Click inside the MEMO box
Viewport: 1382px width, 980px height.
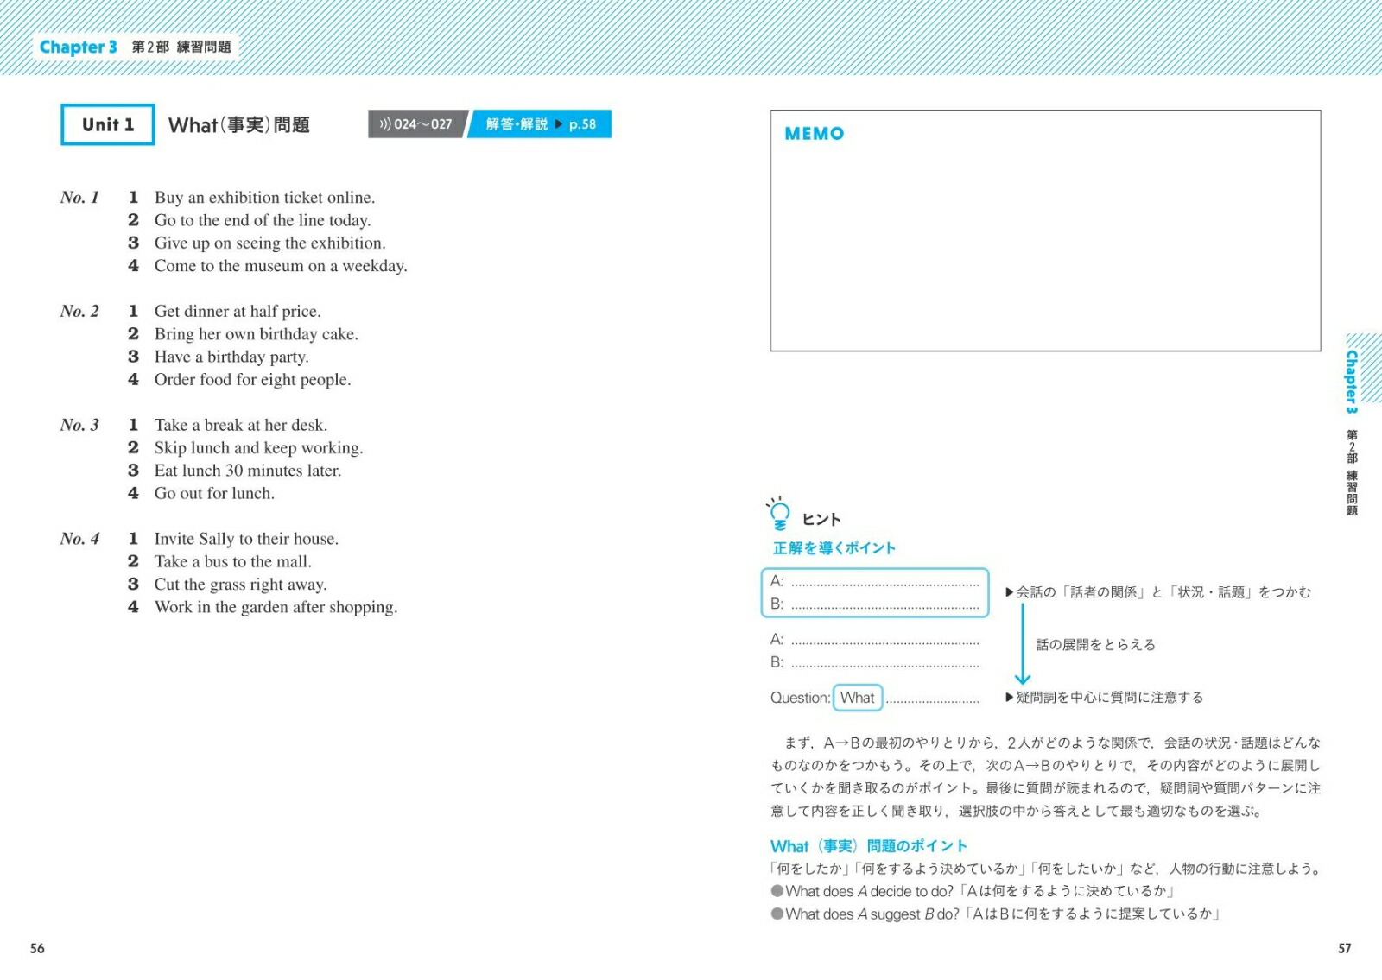(x=1045, y=242)
